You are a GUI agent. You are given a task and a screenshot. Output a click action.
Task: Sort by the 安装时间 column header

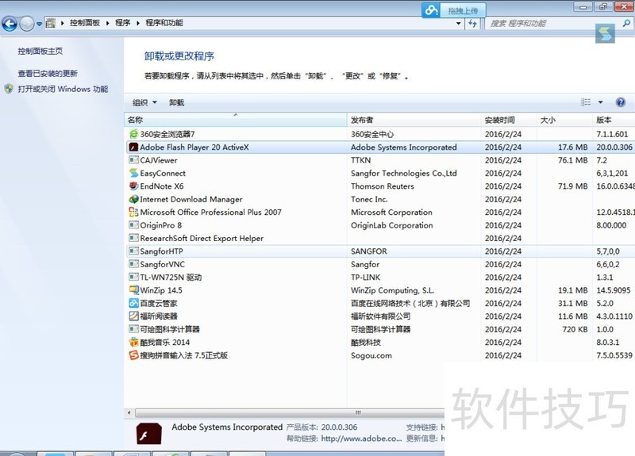click(x=509, y=120)
